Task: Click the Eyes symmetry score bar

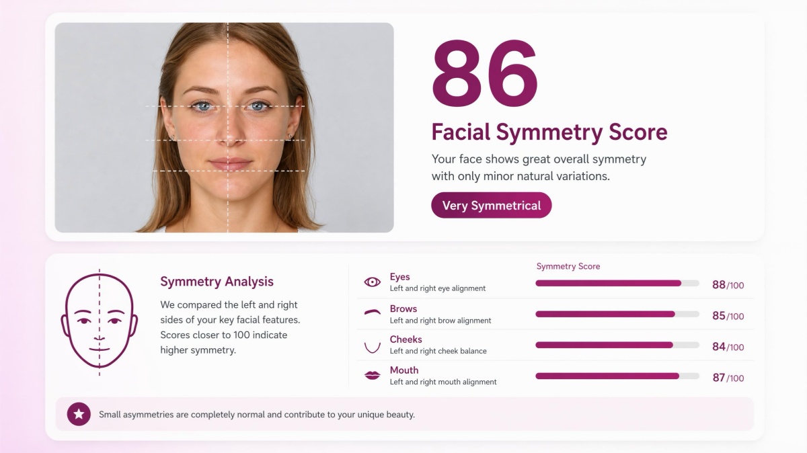Action: point(617,284)
